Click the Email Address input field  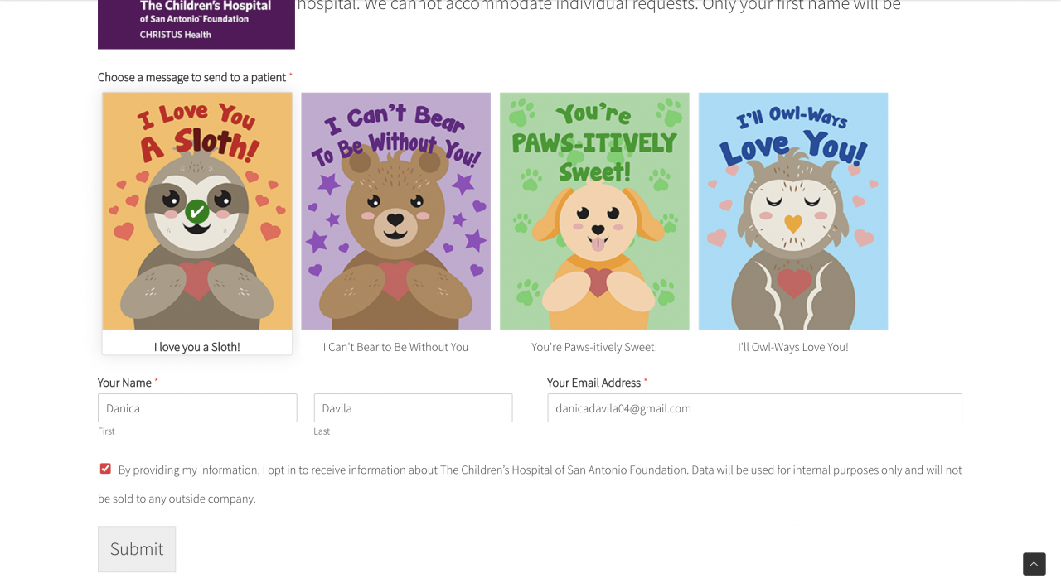(754, 408)
